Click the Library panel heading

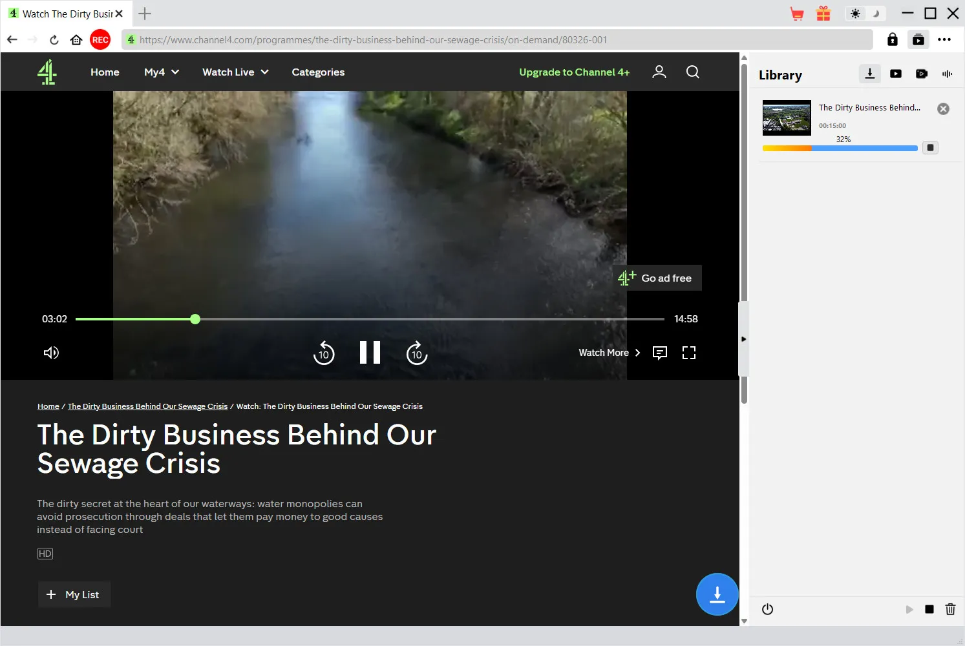pos(780,76)
